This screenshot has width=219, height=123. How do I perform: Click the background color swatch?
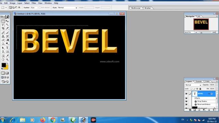(7, 68)
